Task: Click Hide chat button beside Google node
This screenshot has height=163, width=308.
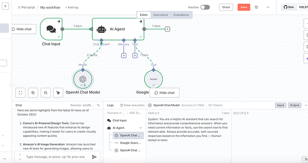Action: coord(165,93)
